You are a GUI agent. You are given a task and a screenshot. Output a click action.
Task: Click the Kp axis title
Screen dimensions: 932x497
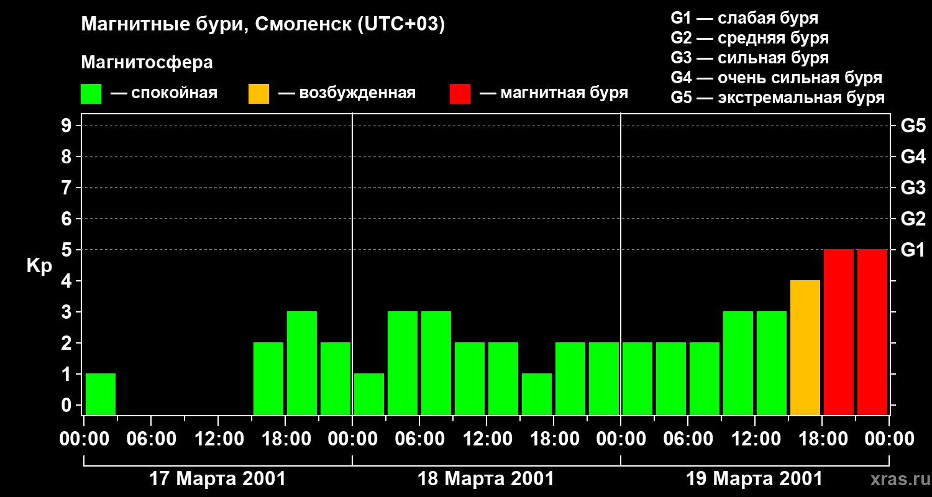(x=39, y=267)
